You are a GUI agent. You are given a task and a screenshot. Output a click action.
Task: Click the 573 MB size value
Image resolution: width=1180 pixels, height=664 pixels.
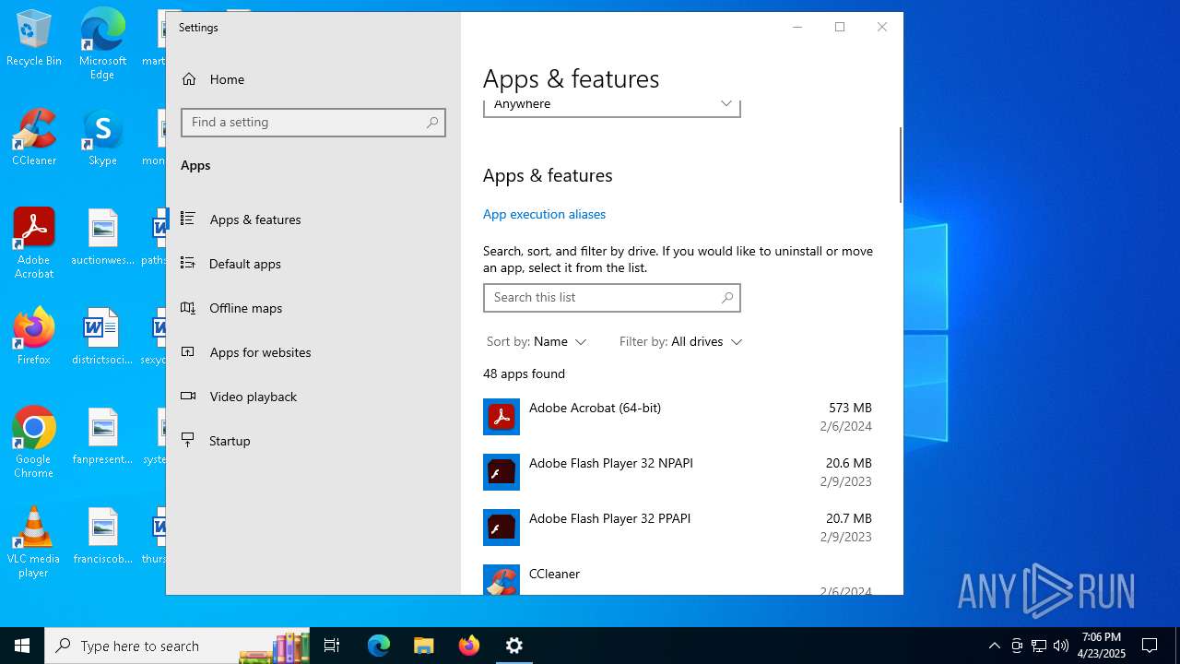850,408
